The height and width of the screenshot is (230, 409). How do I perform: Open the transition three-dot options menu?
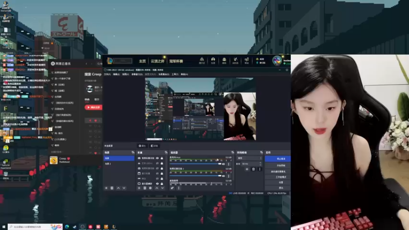pyautogui.click(x=260, y=169)
